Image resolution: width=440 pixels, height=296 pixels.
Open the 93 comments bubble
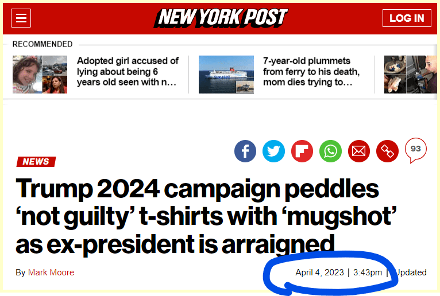[415, 150]
